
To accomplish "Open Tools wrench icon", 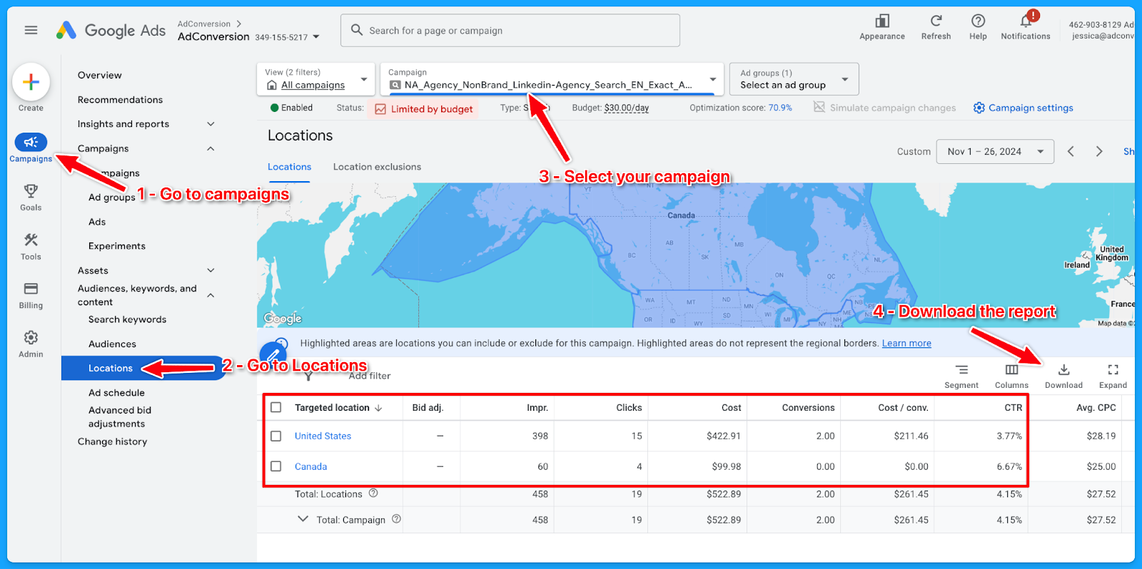I will pos(31,240).
